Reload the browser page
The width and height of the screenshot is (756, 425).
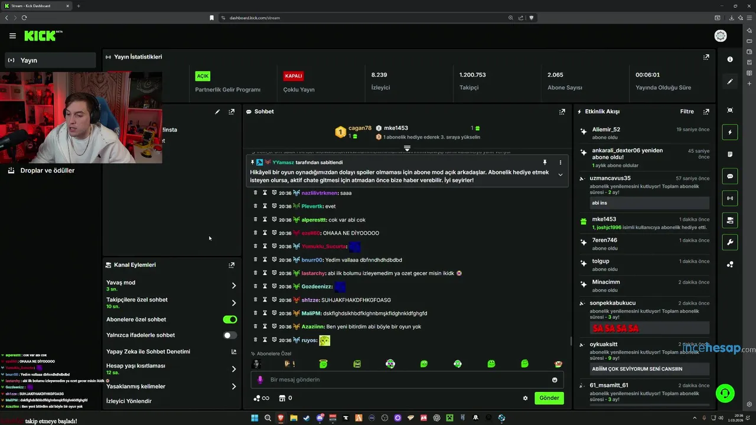24,18
